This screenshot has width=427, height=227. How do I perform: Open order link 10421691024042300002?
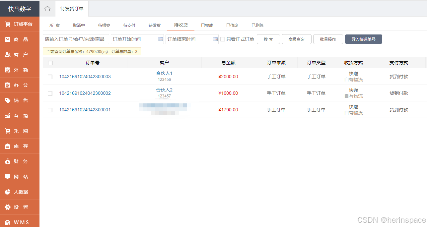point(85,93)
